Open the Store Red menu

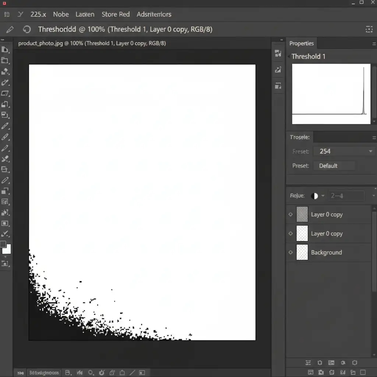(116, 14)
